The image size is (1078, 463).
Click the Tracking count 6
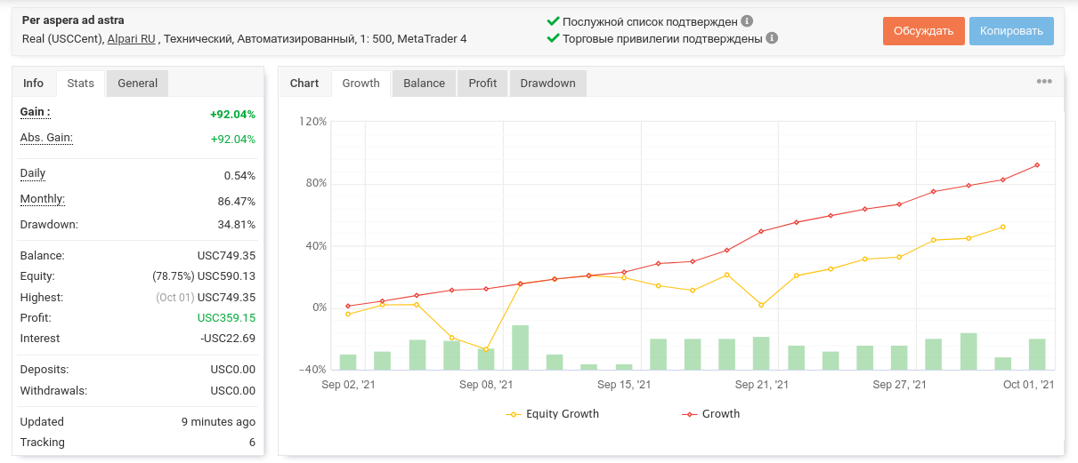pos(252,443)
